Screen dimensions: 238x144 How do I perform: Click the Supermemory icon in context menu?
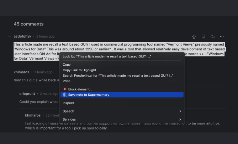pos(65,95)
